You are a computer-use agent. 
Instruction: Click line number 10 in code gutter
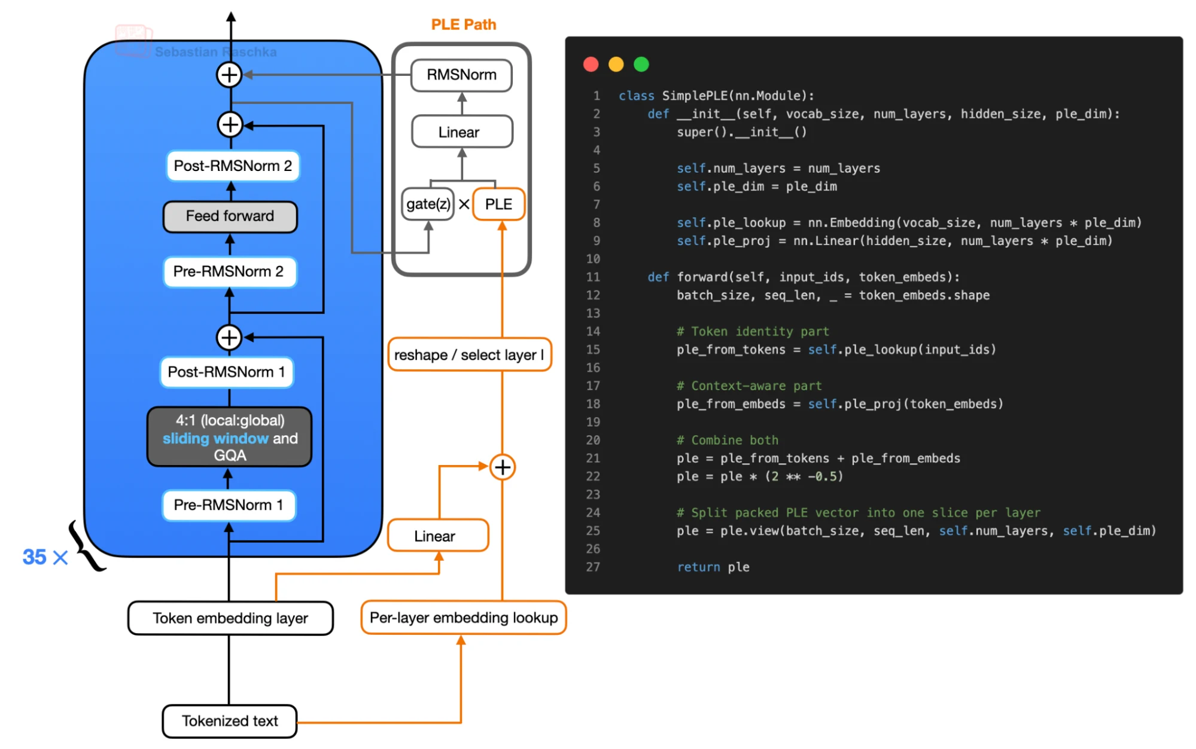point(593,259)
